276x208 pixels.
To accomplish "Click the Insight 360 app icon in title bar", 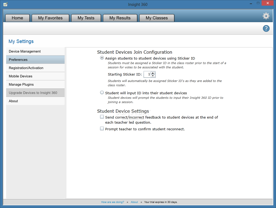I will click(5, 4).
